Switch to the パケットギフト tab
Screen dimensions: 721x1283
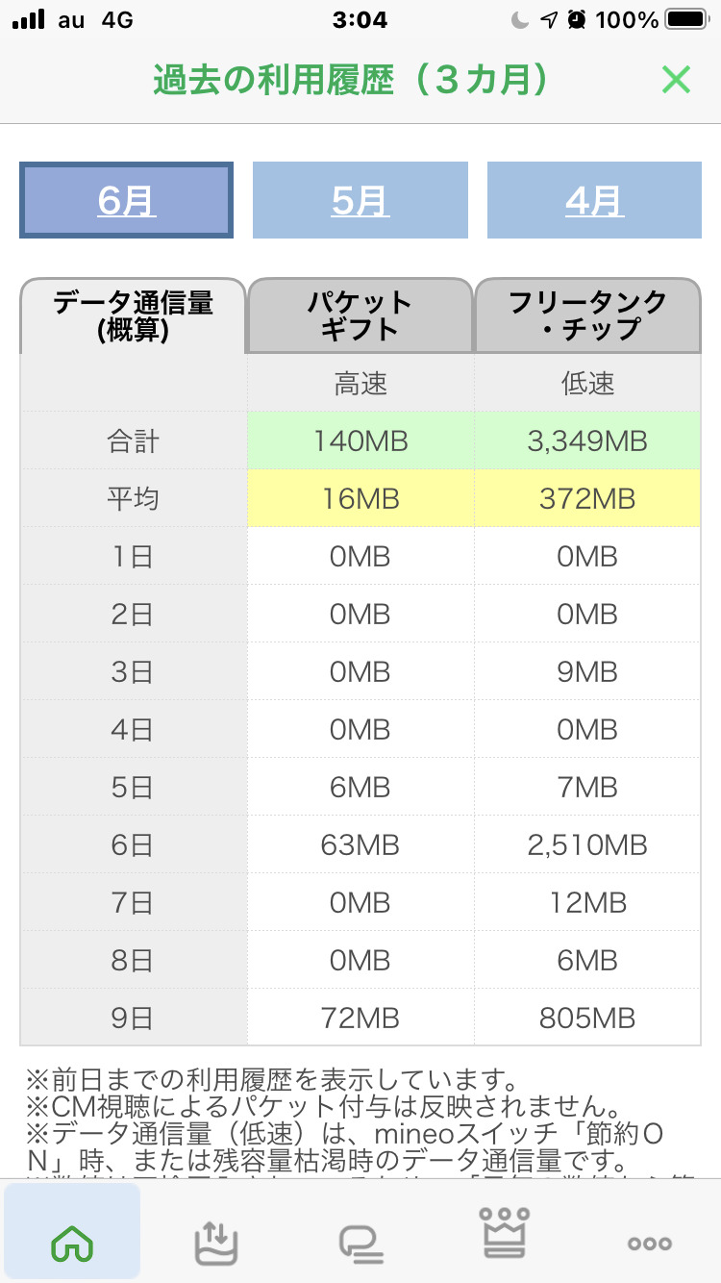(360, 316)
